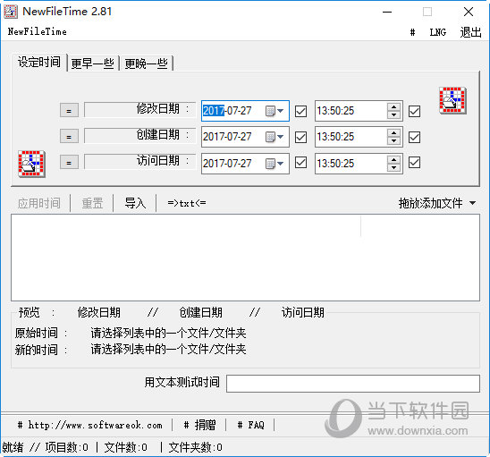Toggle the 创建日期 date checkbox
The width and height of the screenshot is (490, 457).
point(300,137)
